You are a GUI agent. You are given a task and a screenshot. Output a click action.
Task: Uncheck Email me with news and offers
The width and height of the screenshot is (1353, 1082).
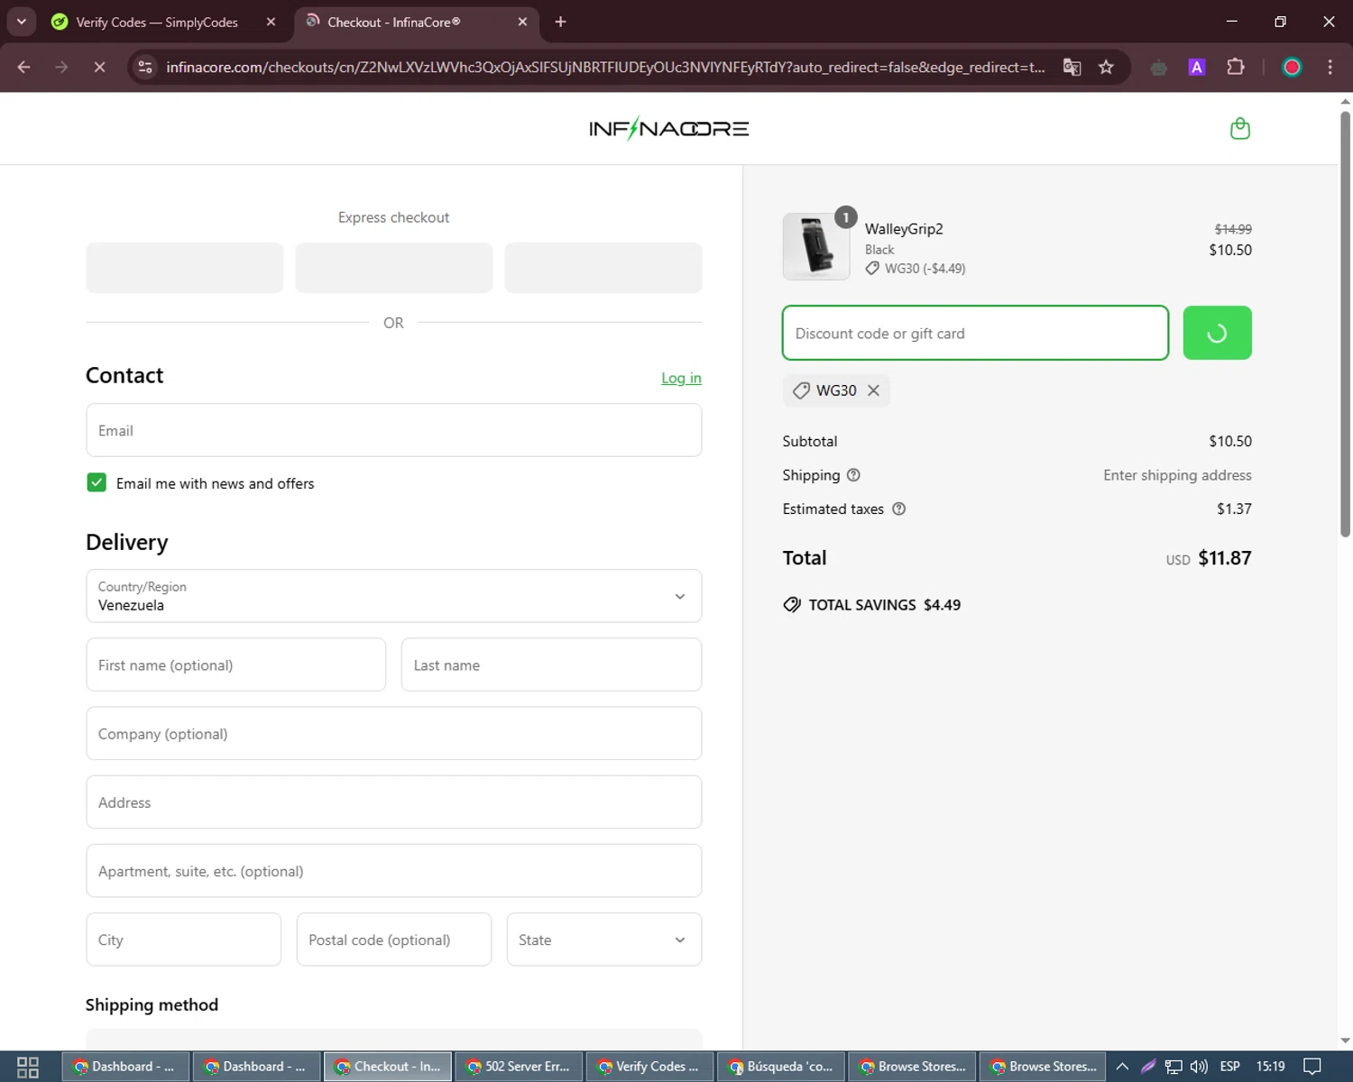(x=97, y=482)
